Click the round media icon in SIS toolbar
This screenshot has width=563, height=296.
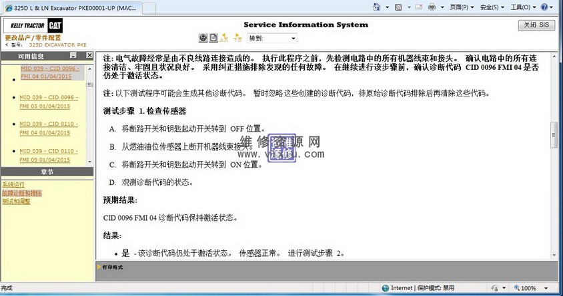coord(203,38)
